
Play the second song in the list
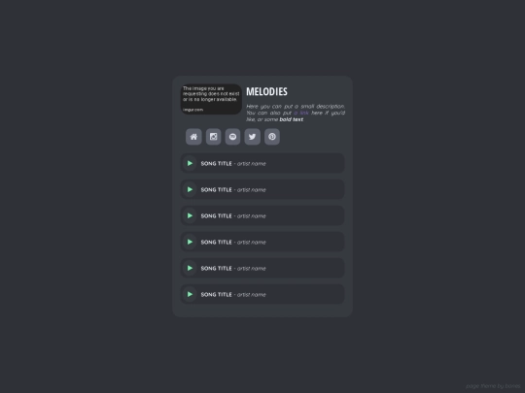pyautogui.click(x=190, y=189)
